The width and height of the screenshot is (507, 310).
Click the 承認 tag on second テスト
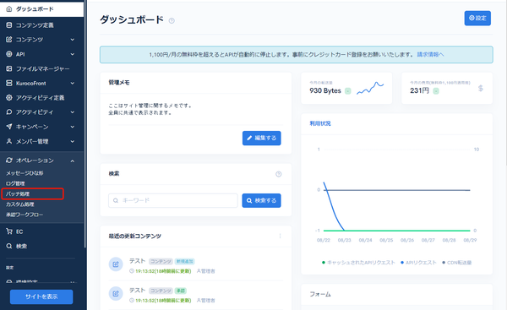(181, 291)
